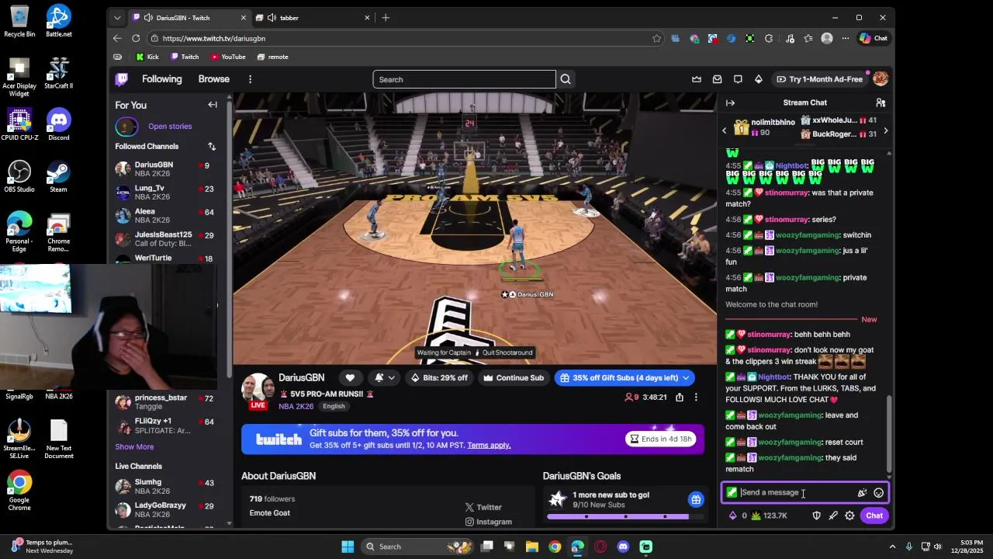
Task: Open the Twitch user avatar menu
Action: [880, 79]
